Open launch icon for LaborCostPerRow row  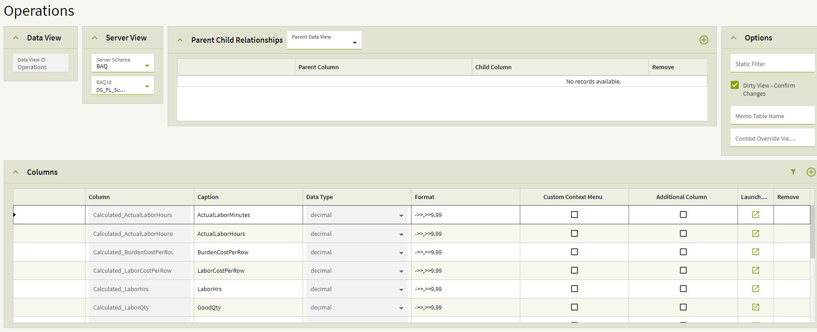pos(755,270)
